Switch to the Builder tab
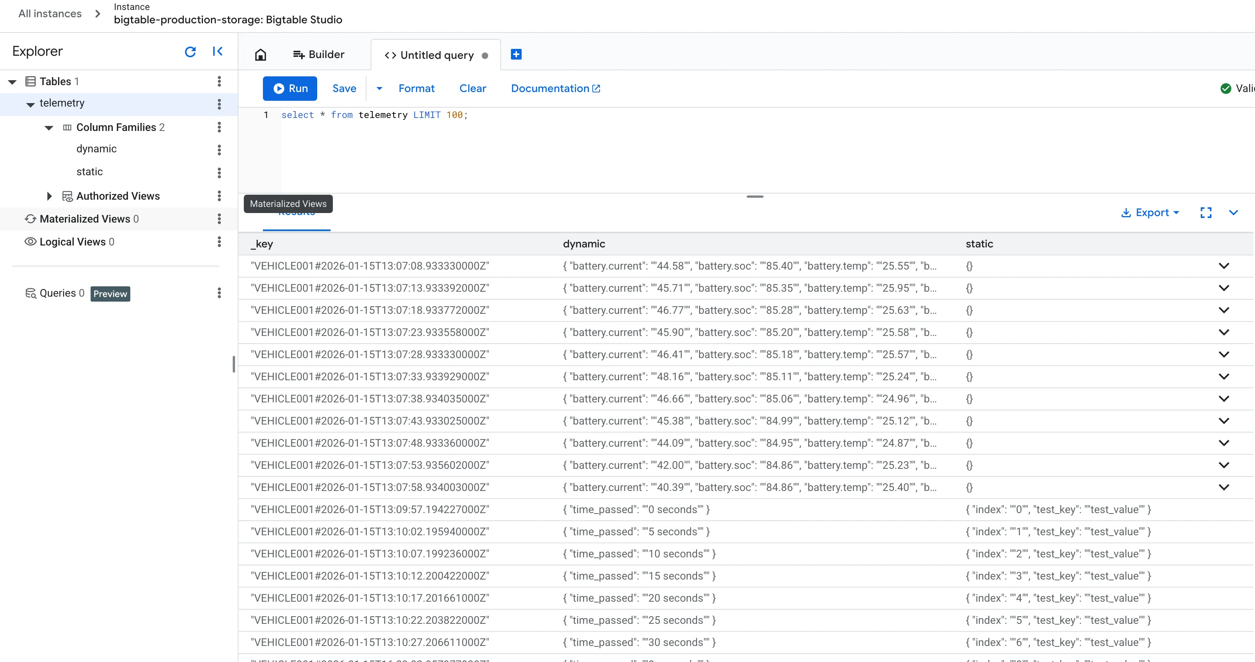The width and height of the screenshot is (1255, 662). [x=319, y=55]
